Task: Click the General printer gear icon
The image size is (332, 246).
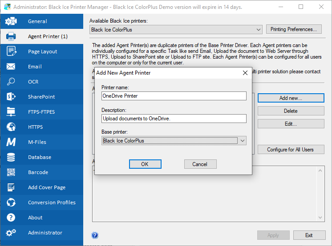Action: (11, 21)
